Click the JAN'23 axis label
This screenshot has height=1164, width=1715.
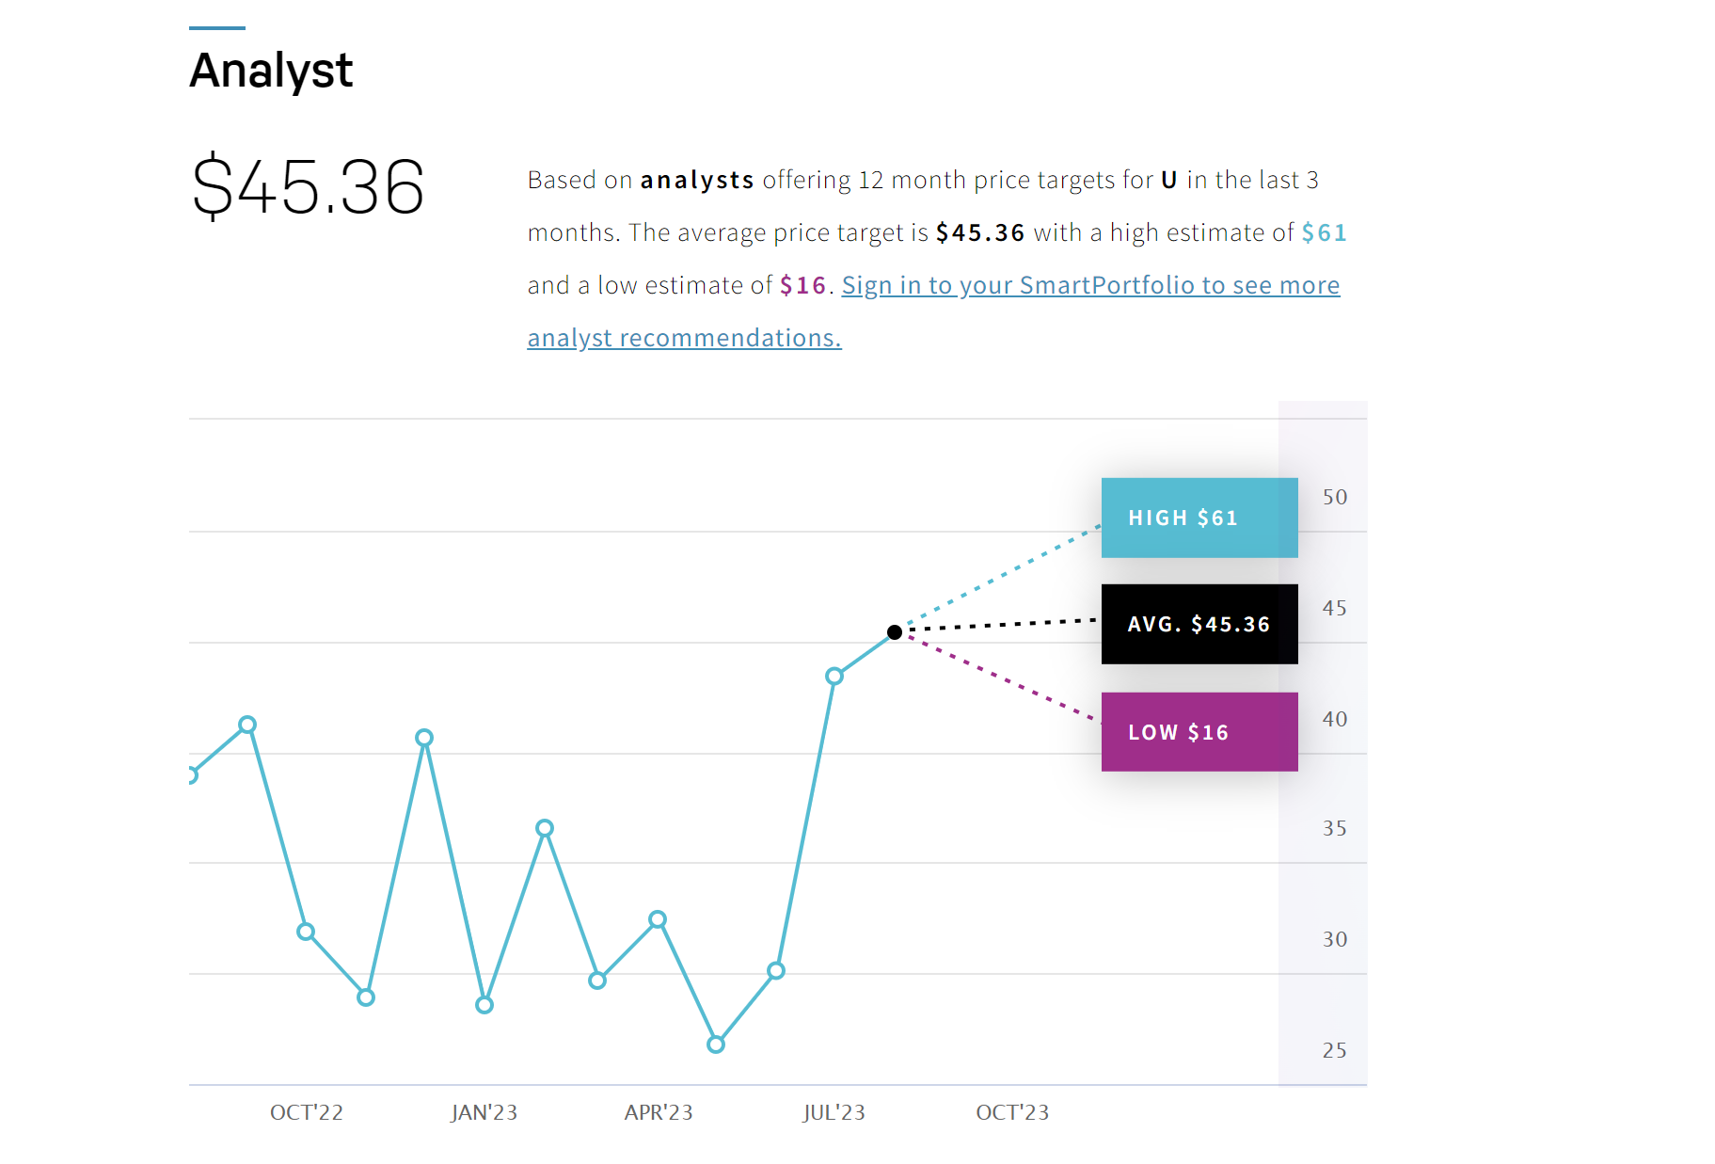pos(484,1112)
